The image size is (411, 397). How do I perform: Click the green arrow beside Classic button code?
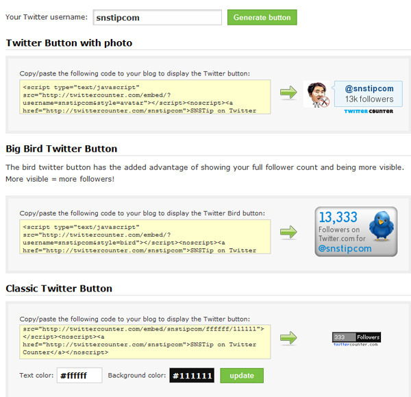pyautogui.click(x=288, y=338)
